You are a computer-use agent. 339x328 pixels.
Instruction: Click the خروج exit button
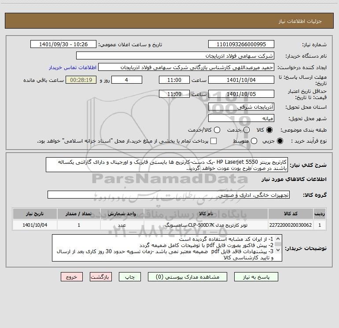(x=72, y=277)
